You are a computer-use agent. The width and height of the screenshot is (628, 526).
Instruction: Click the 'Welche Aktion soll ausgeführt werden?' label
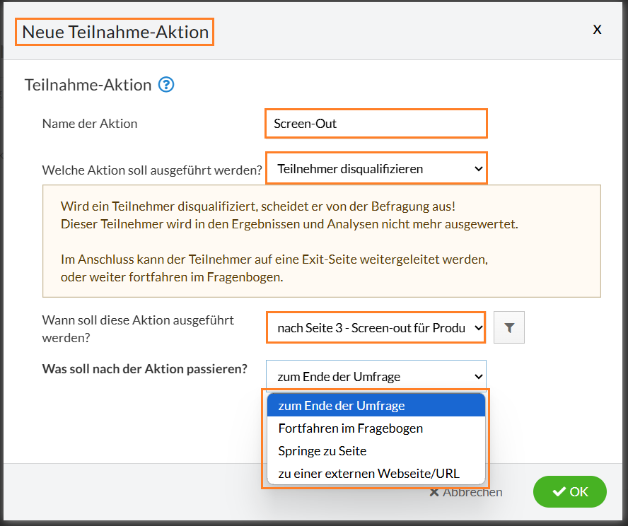coord(152,170)
